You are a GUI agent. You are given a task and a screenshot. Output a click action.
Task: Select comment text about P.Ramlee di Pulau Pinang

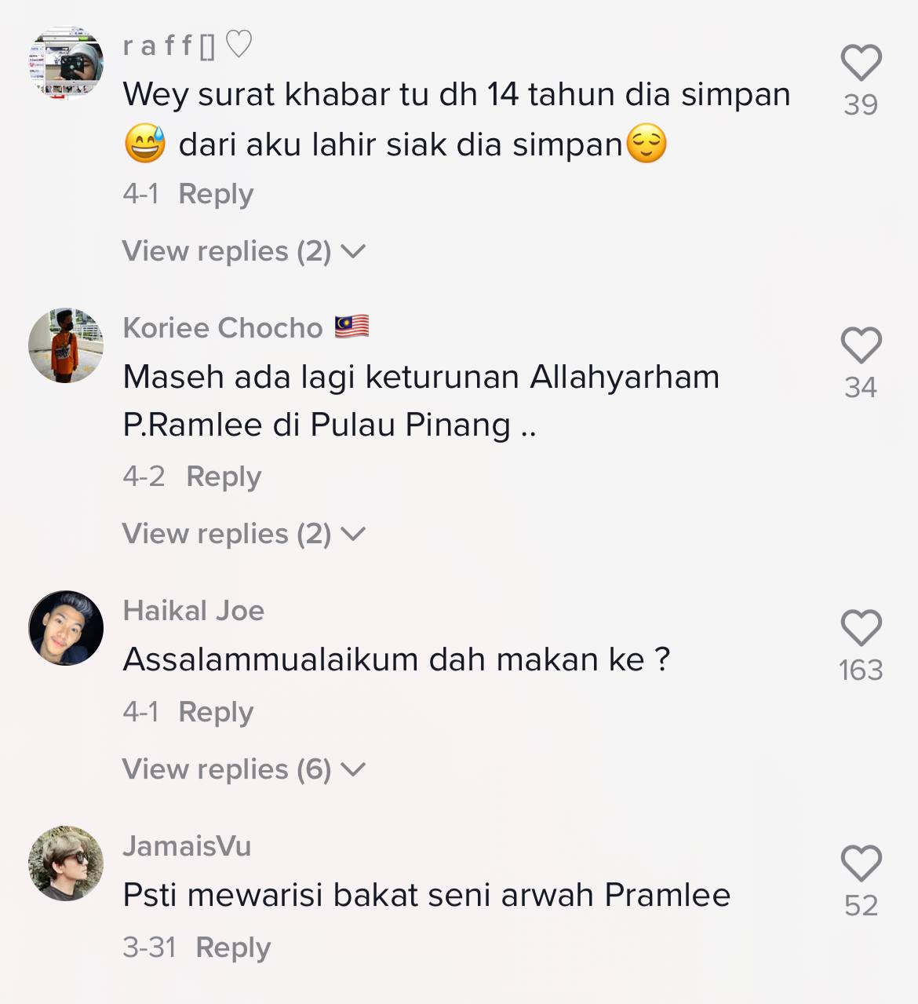click(x=421, y=401)
